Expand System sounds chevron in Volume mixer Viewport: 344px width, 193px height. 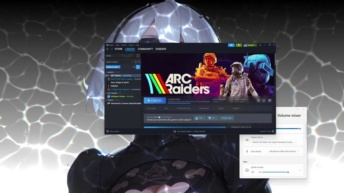pos(300,170)
